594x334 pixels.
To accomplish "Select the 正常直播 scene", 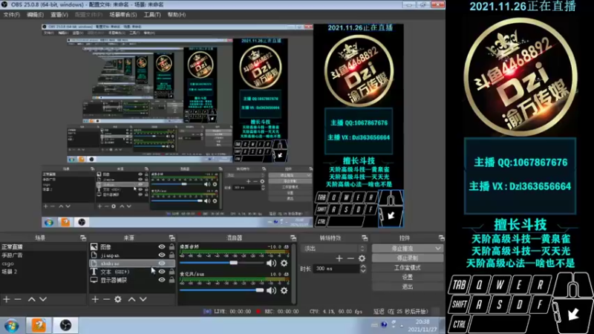I will tap(44, 247).
